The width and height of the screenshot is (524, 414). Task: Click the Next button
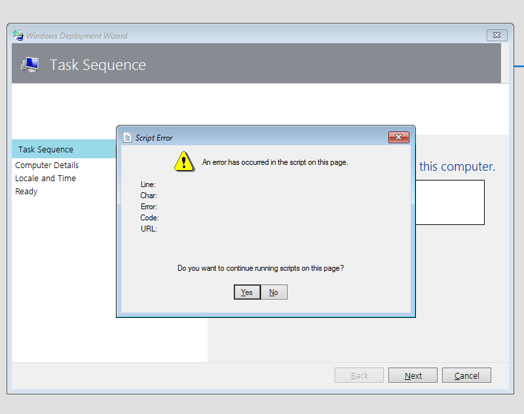coord(413,375)
